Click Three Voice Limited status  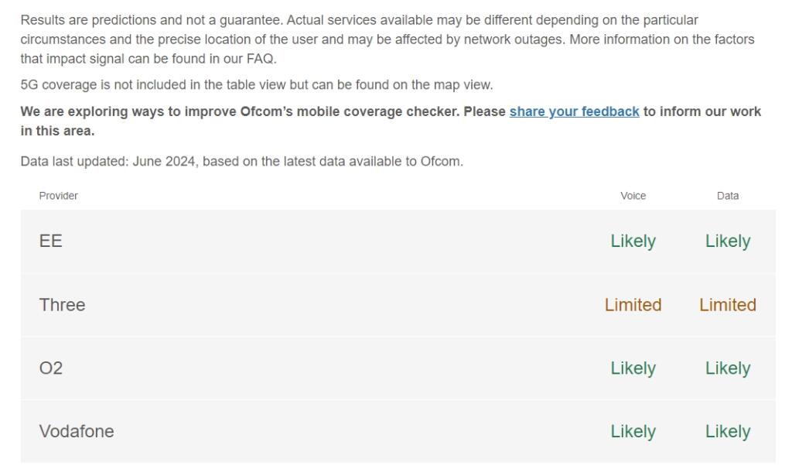(x=633, y=305)
